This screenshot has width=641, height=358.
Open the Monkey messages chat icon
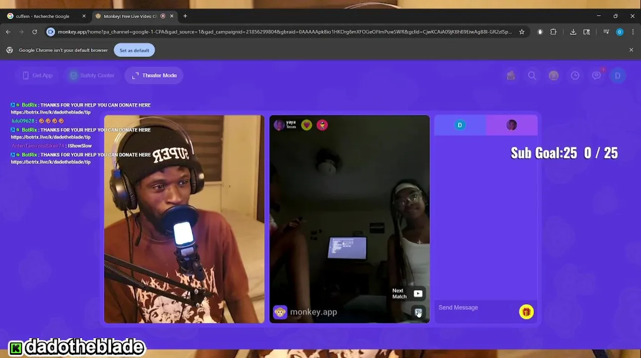pos(596,76)
